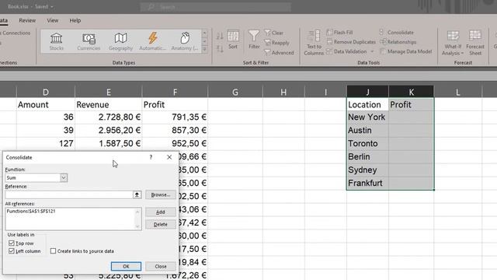
Task: Click the Browse button
Action: coord(161,194)
